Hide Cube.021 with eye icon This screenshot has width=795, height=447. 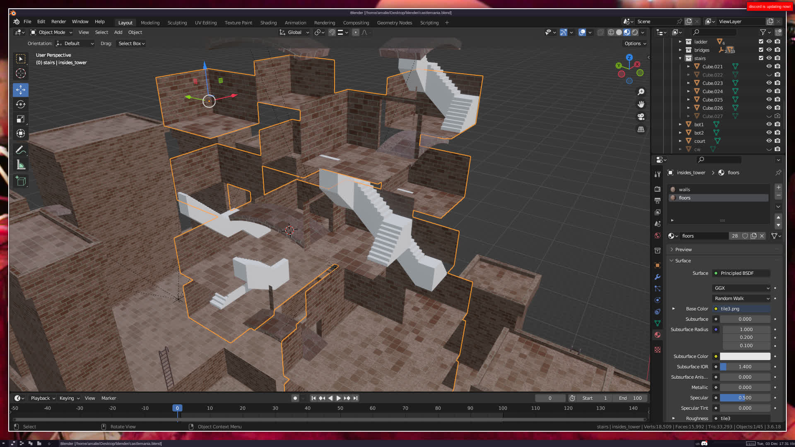tap(769, 66)
